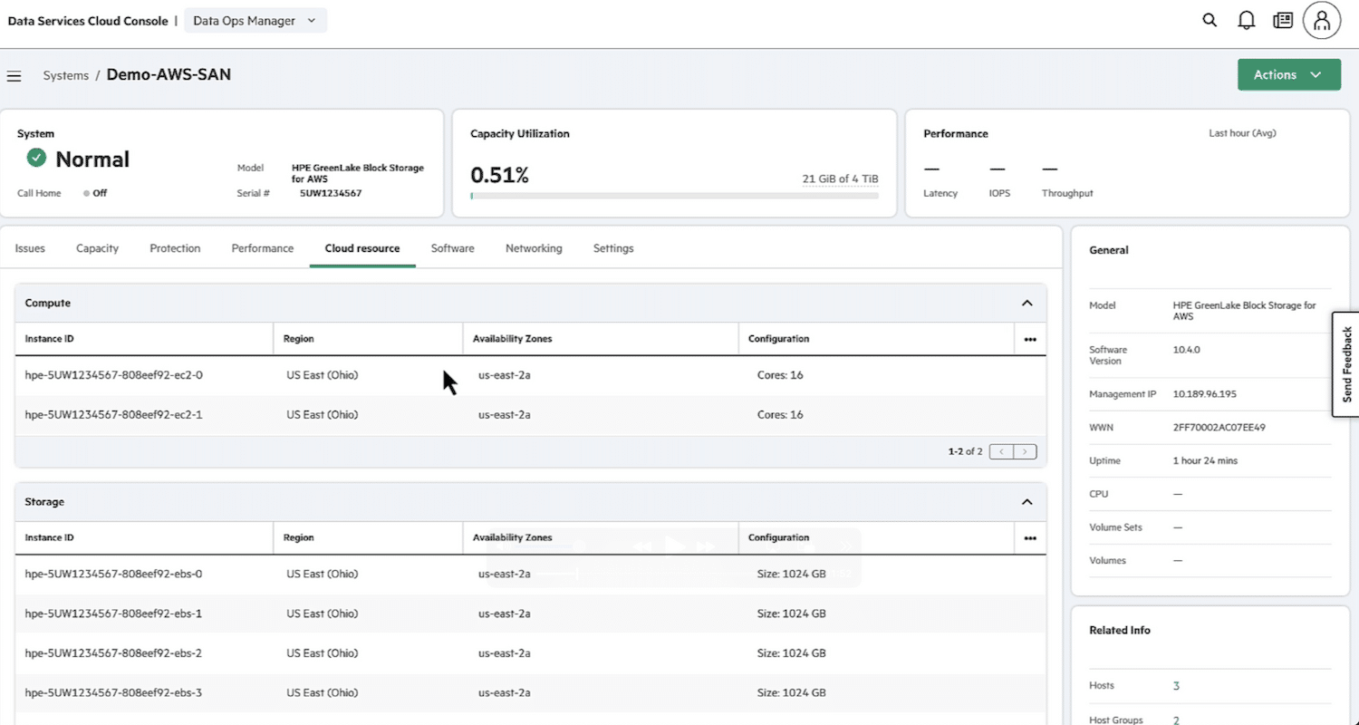The image size is (1359, 725).
Task: Select instance hpe-5UW1234567-808eef92-ebs-1
Action: click(113, 614)
